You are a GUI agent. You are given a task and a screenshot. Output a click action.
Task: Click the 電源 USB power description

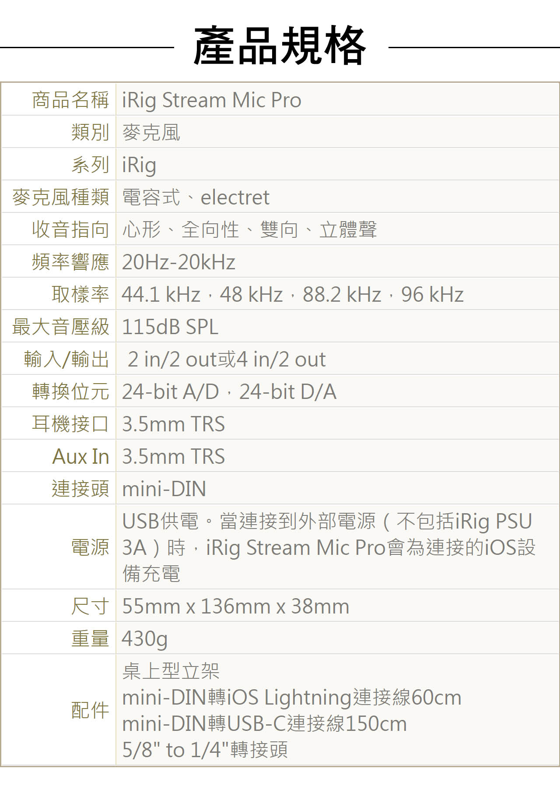click(329, 547)
